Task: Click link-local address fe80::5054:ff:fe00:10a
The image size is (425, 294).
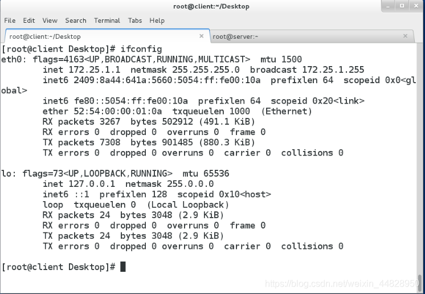Action: [131, 101]
